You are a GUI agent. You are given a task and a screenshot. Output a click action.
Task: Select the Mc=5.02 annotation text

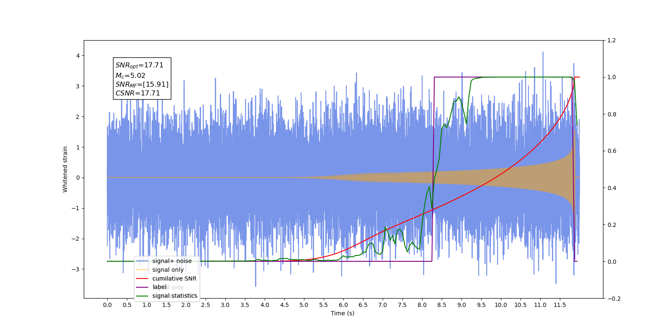tap(130, 76)
